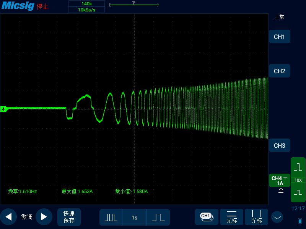This screenshot has width=306, height=229.
Task: Open the CH1 channel settings
Action: click(280, 37)
